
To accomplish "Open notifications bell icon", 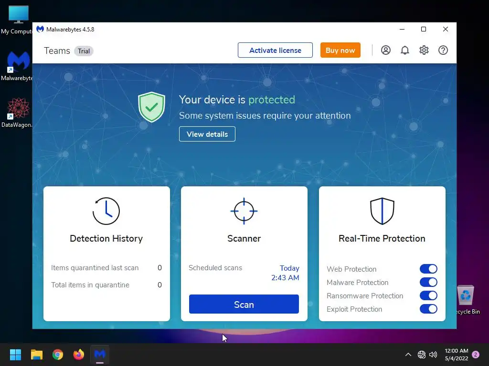I will [x=405, y=50].
